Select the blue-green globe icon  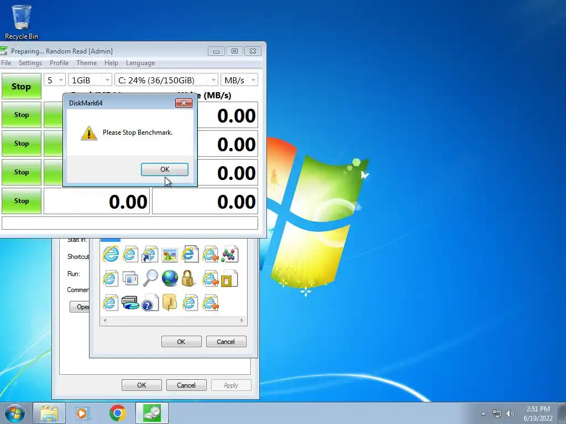click(170, 278)
